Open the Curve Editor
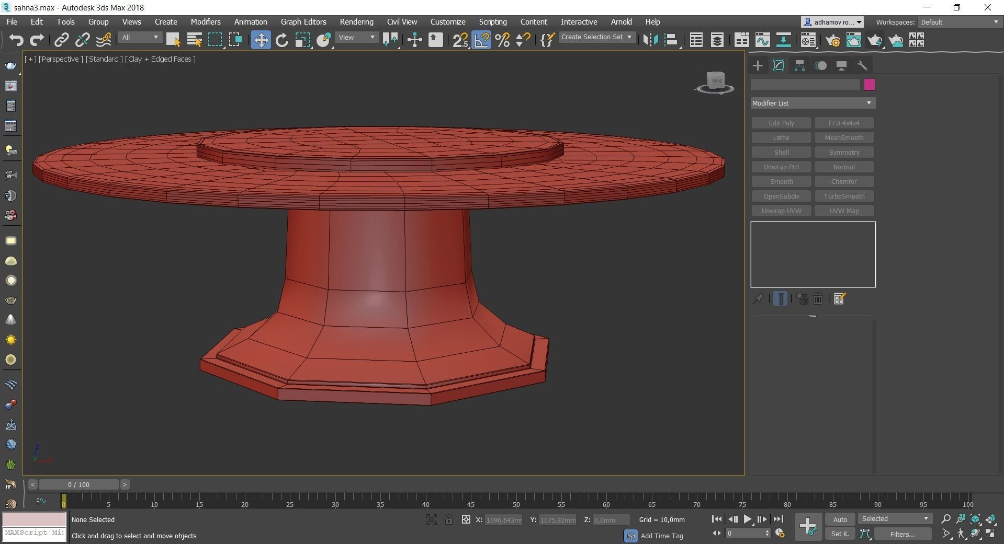 pyautogui.click(x=763, y=40)
